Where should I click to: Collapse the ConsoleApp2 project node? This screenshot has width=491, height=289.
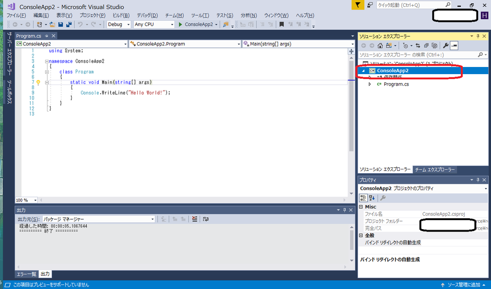tap(363, 71)
